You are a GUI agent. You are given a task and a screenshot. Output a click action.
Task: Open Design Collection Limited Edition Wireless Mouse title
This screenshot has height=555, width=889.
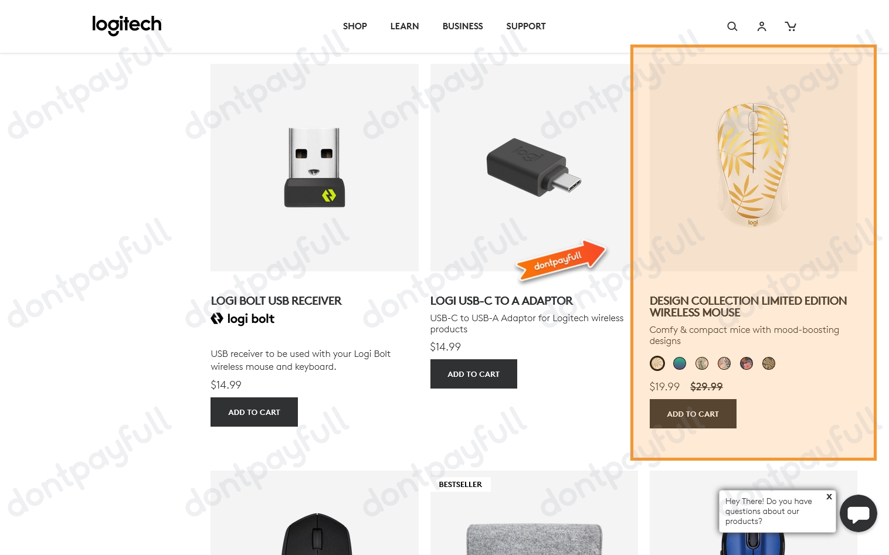748,307
